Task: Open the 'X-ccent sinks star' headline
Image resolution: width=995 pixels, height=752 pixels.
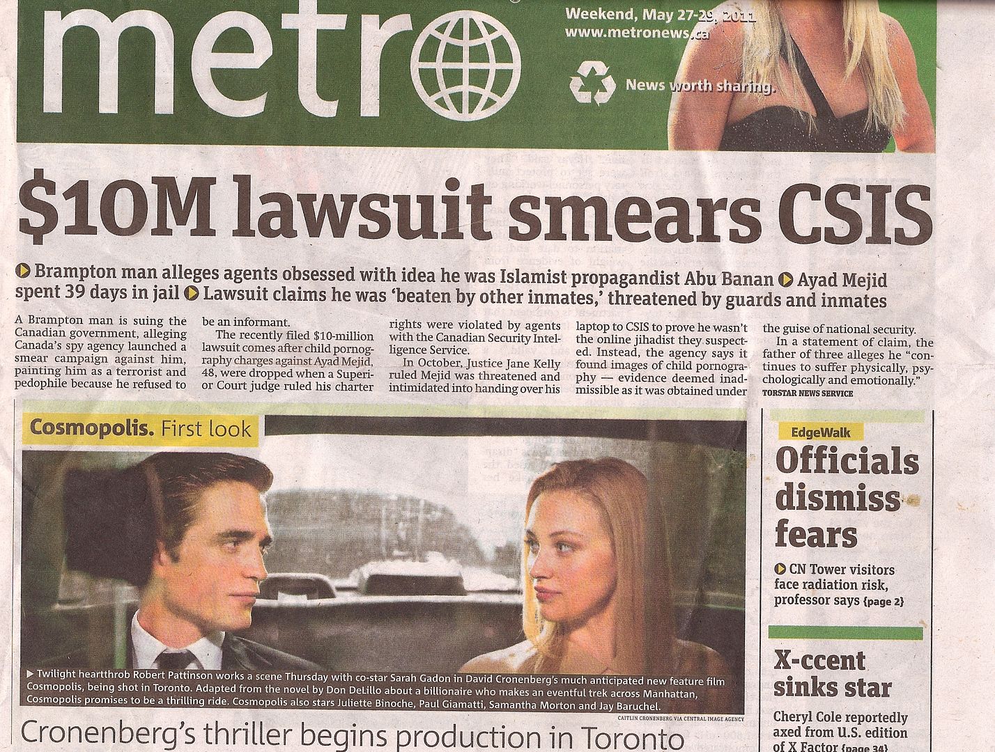Action: (832, 674)
